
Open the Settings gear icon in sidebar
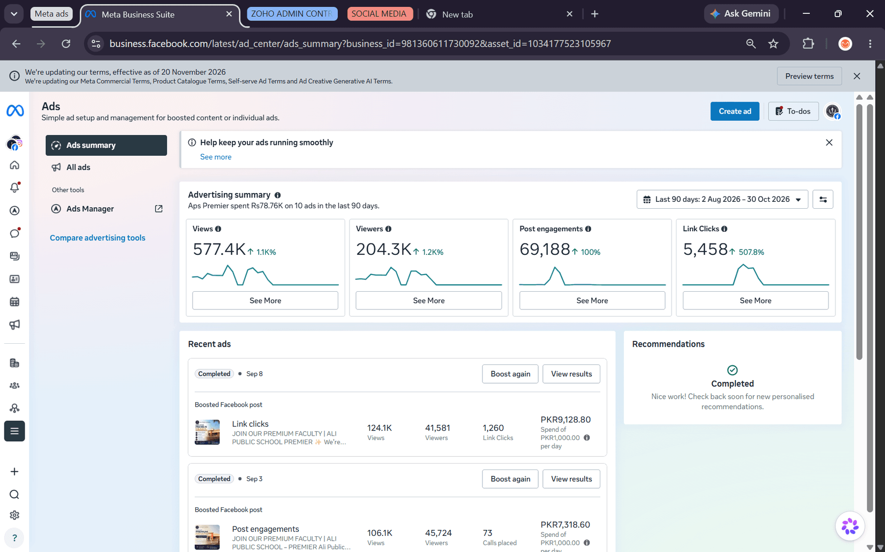point(15,515)
